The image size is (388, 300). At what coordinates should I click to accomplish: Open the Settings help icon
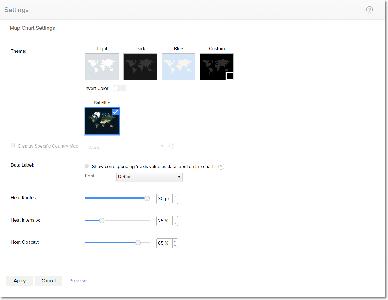coord(369,10)
